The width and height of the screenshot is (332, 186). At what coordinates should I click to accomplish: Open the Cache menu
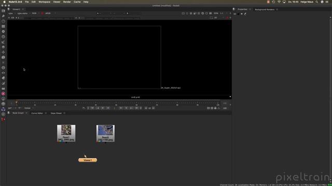77,2
